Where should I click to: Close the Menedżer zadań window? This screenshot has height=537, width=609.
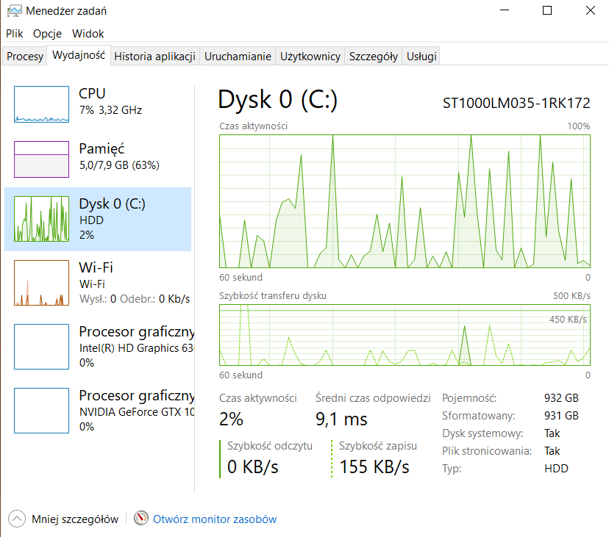tap(590, 10)
